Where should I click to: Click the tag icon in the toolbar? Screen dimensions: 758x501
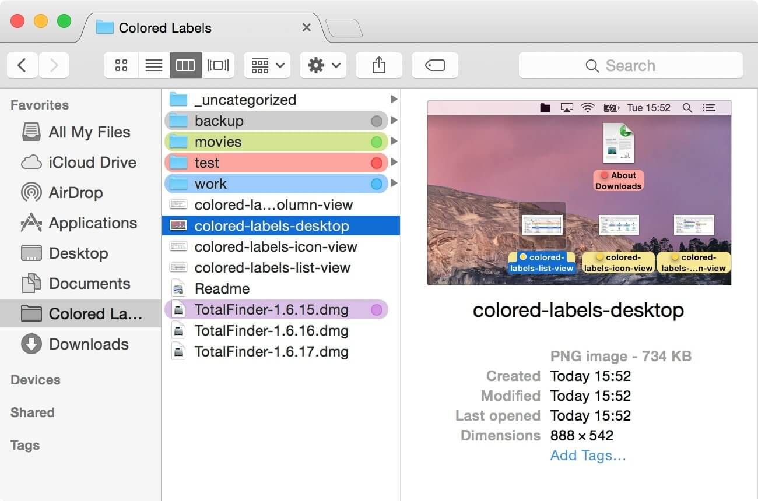tap(434, 65)
